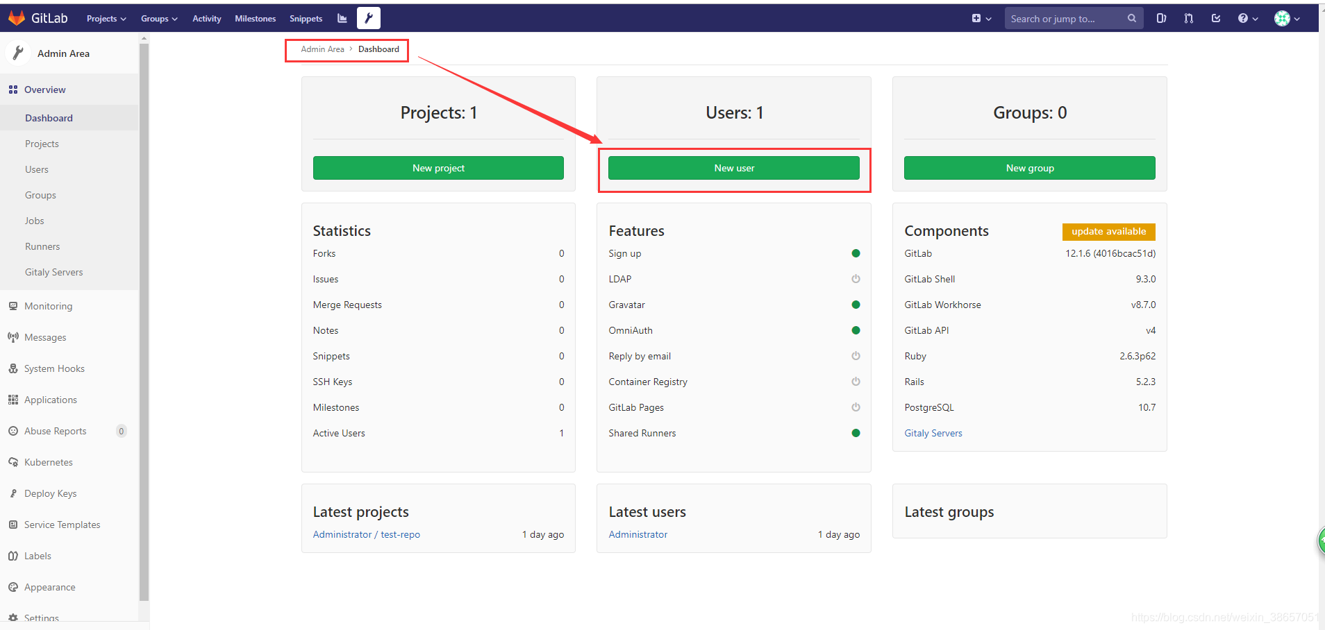Click the search magnifier icon

pos(1132,18)
